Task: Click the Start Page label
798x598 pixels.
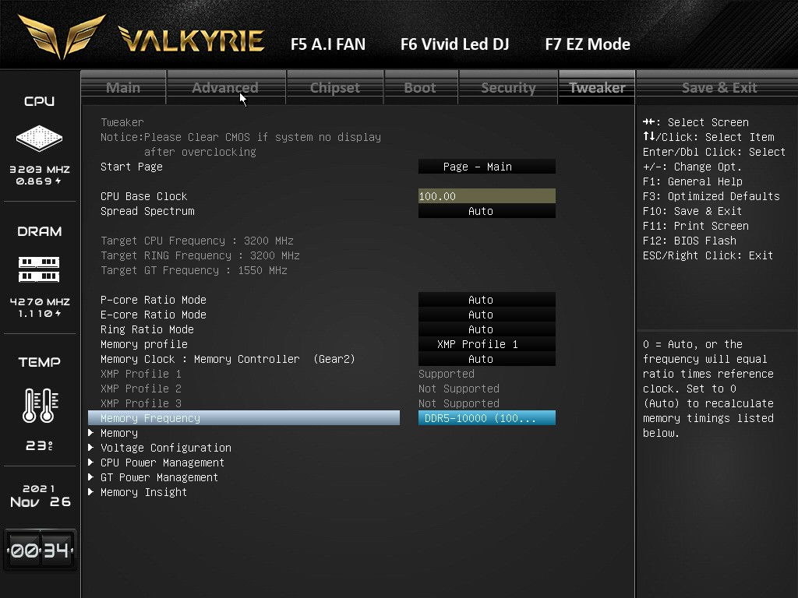Action: (131, 167)
